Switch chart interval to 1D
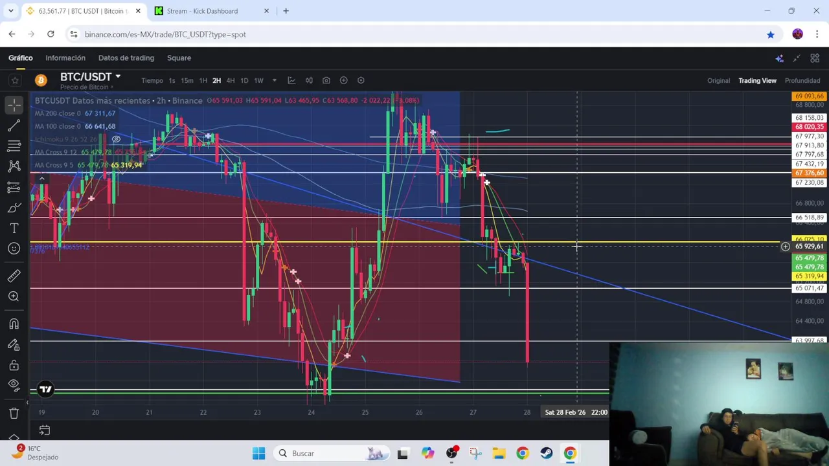 [244, 80]
